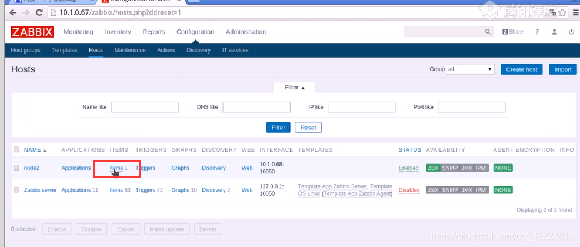580x247 pixels.
Task: Focus the Name like input field
Action: 145,107
